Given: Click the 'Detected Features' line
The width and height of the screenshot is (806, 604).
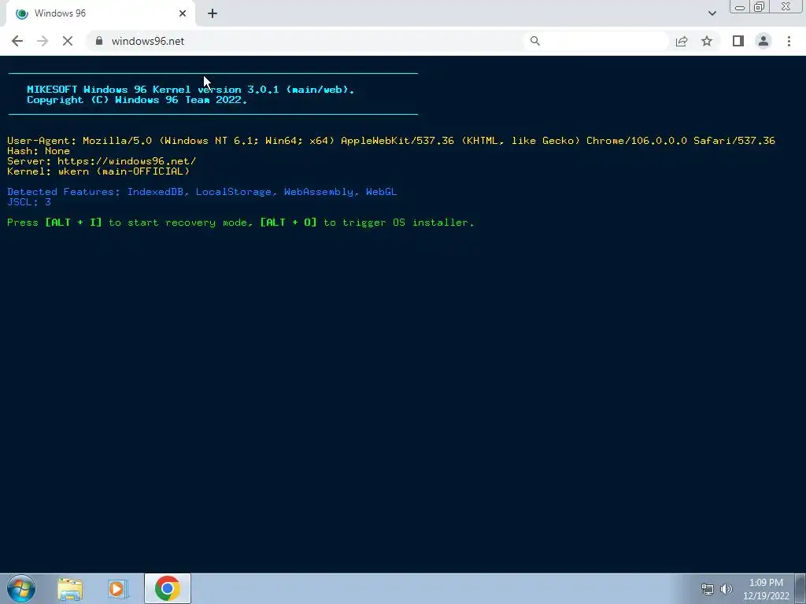Looking at the screenshot, I should [x=202, y=192].
